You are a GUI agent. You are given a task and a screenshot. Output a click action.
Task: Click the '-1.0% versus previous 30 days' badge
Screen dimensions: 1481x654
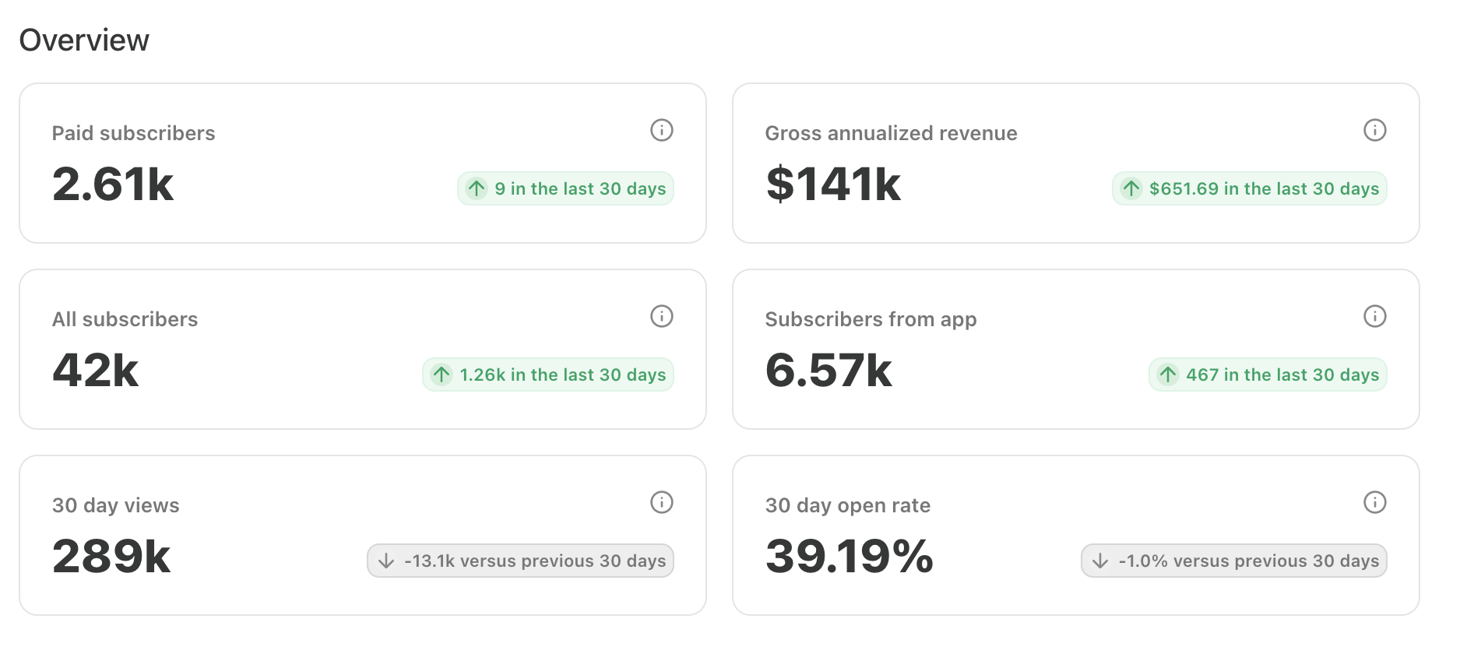click(x=1234, y=561)
